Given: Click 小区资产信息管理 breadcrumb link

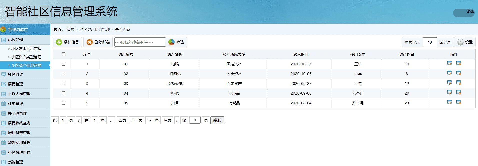Looking at the screenshot, I should (x=95, y=29).
